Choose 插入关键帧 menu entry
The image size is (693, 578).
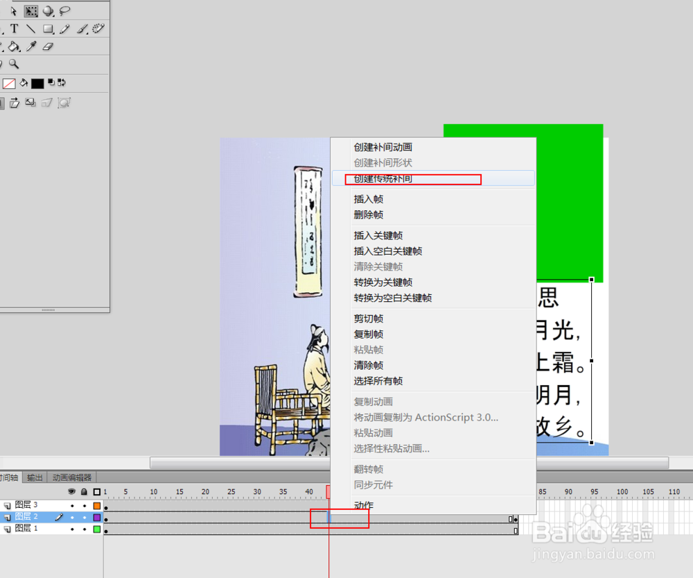point(433,235)
